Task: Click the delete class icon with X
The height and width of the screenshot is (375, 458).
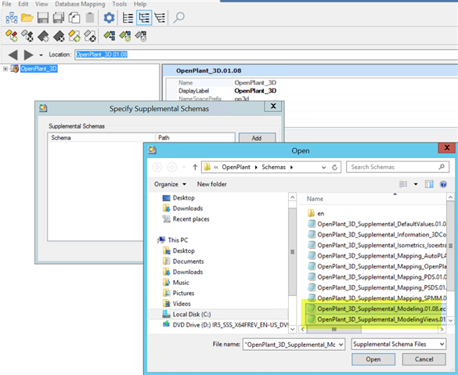Action: click(x=27, y=36)
